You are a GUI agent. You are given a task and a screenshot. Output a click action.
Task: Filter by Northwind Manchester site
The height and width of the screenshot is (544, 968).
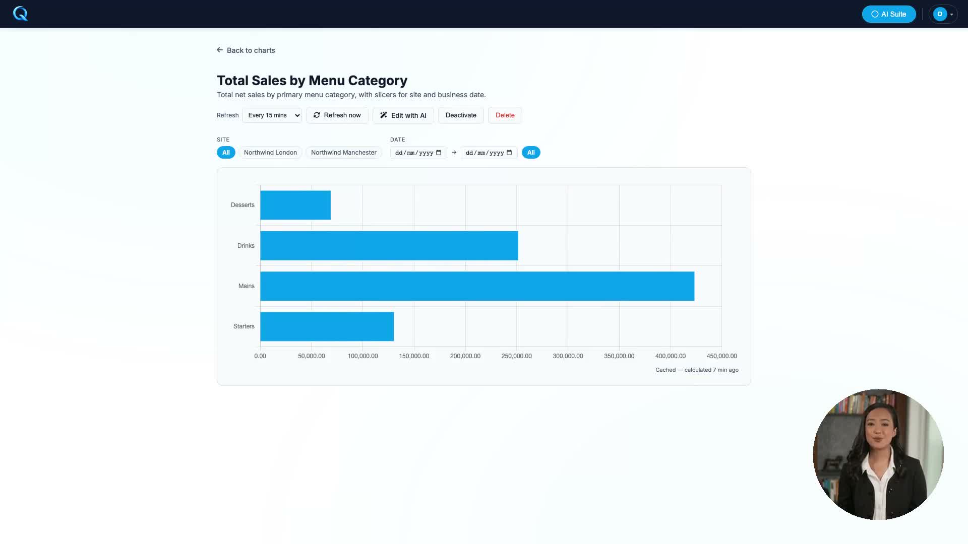click(343, 153)
